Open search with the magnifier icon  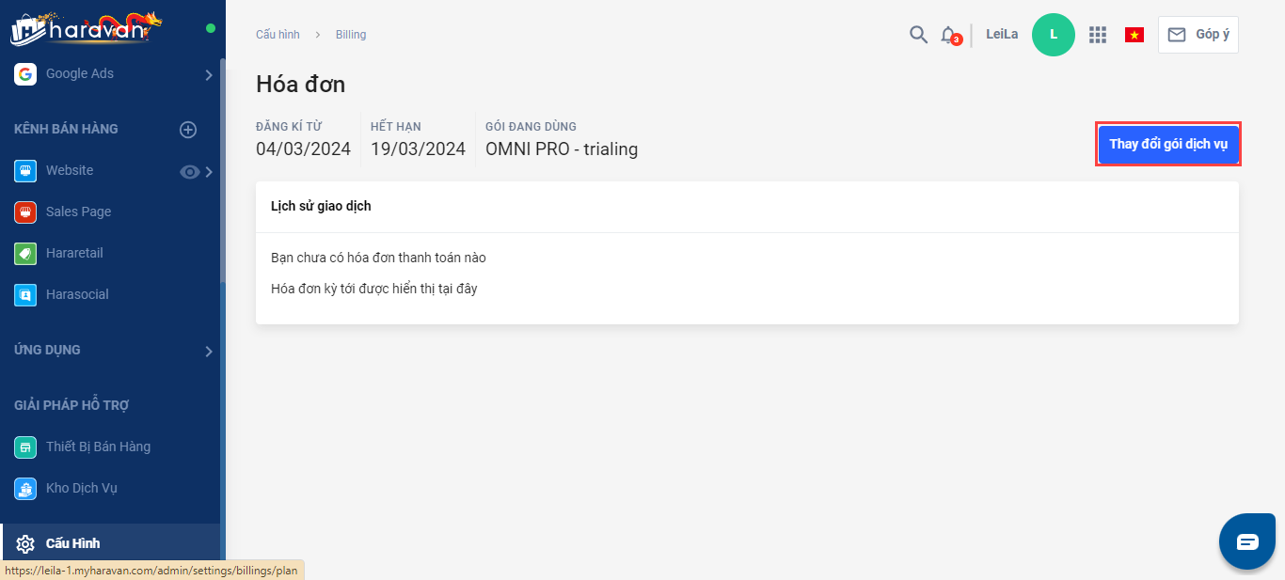[918, 35]
